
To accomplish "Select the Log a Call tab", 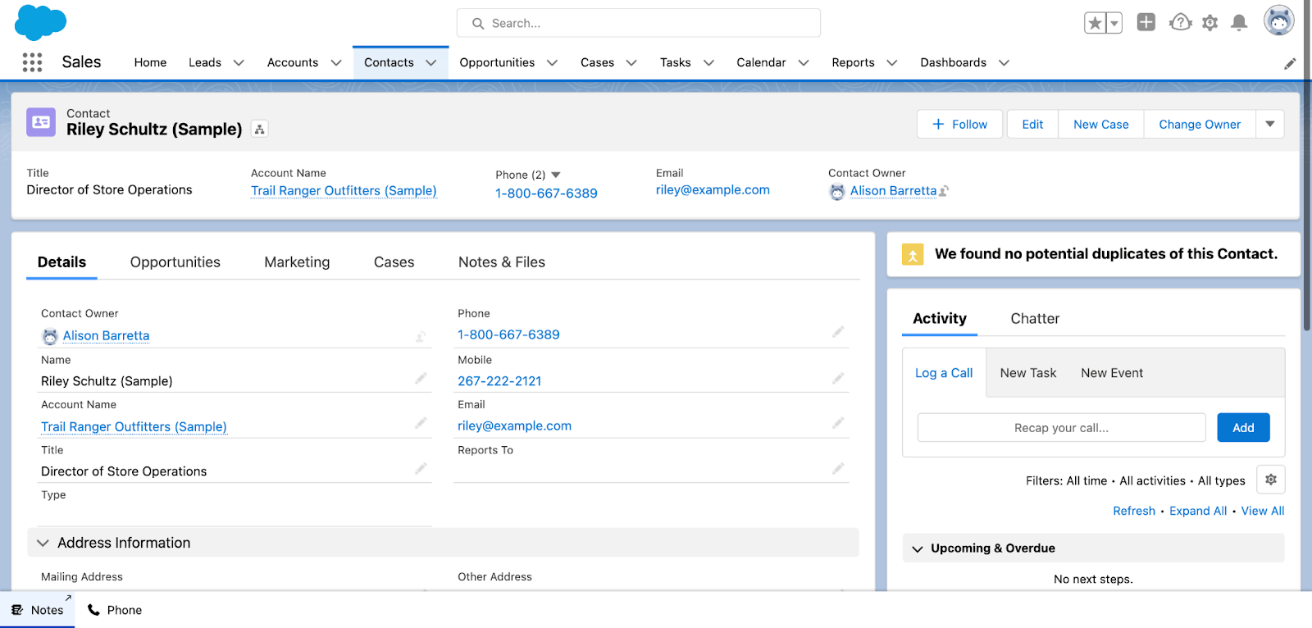I will [944, 373].
